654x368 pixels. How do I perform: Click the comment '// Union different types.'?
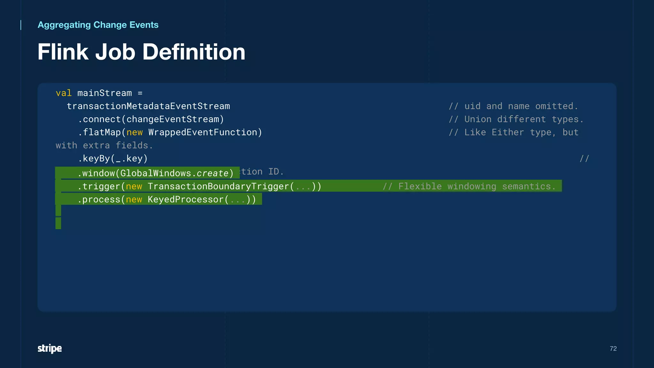(x=516, y=119)
